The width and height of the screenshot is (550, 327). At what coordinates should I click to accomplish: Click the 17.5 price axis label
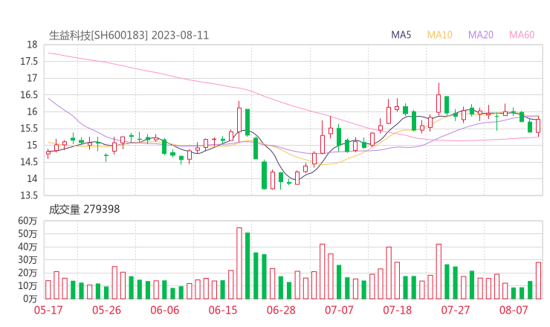pos(29,62)
